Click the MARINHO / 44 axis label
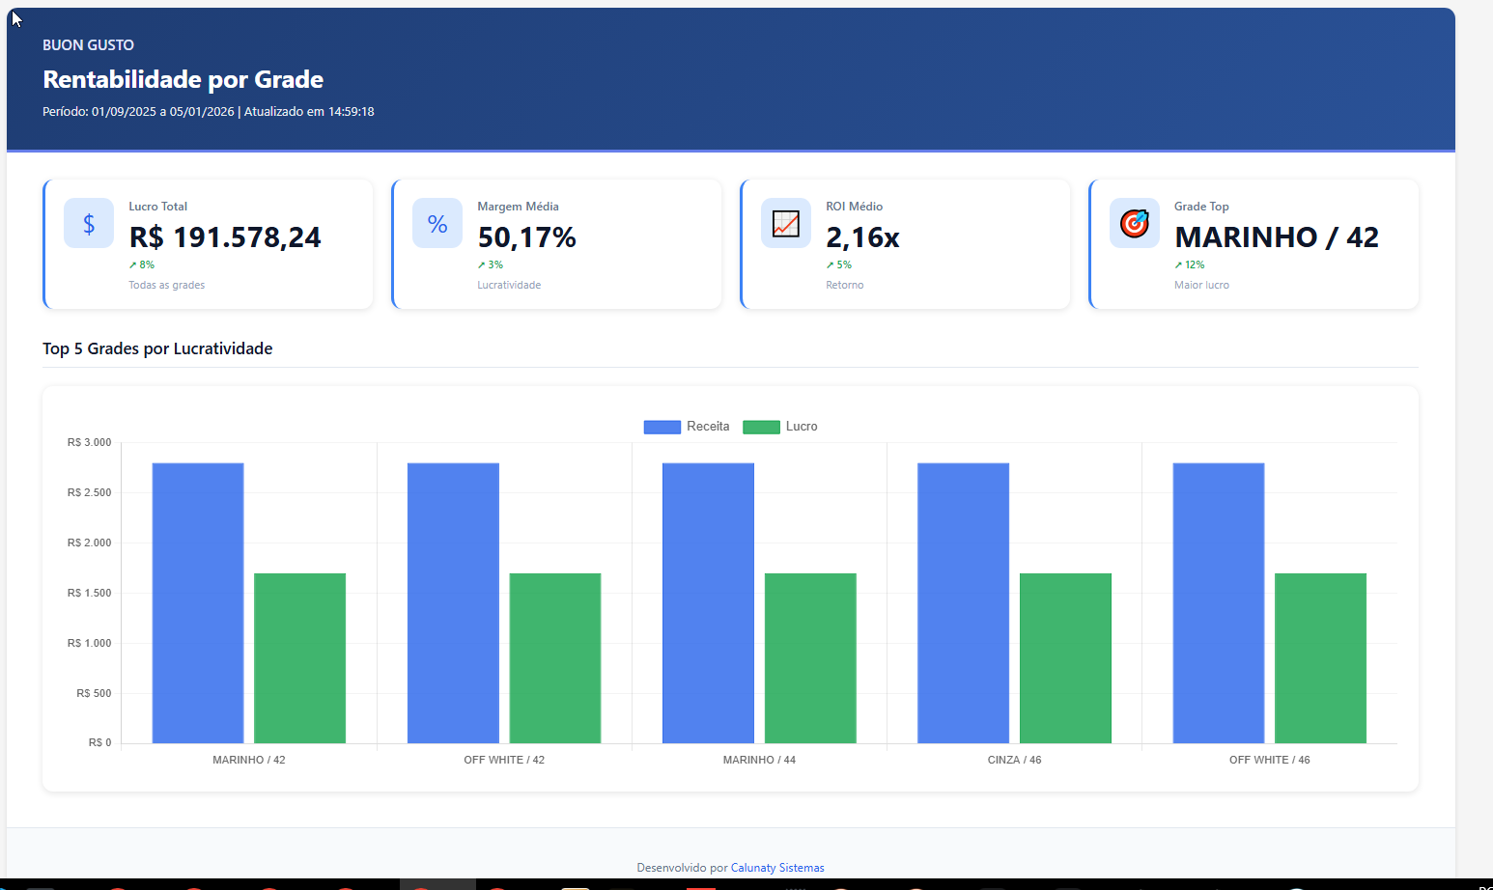Image resolution: width=1493 pixels, height=890 pixels. coord(759,760)
